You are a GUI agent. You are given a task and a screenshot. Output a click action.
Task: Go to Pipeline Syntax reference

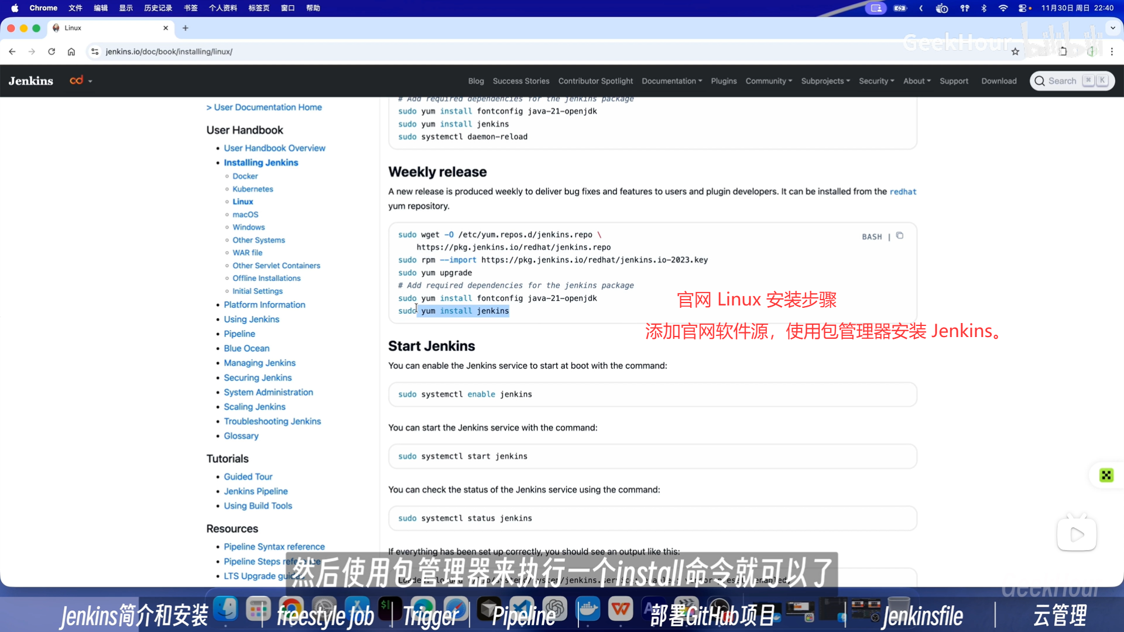274,547
